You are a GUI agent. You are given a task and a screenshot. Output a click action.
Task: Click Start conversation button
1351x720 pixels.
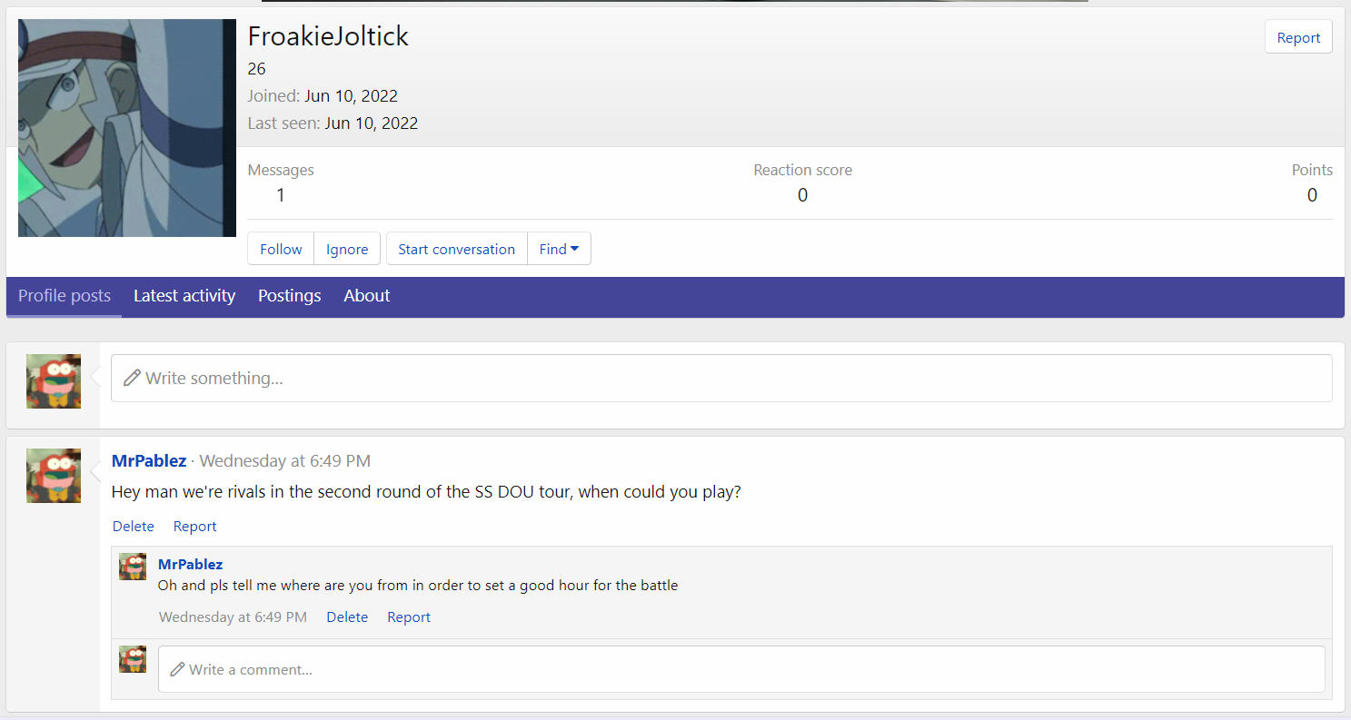coord(456,249)
